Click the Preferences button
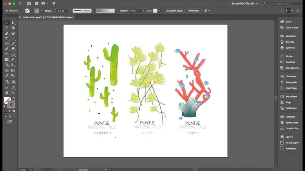Screen dimensions: 305x171 tap(194, 11)
